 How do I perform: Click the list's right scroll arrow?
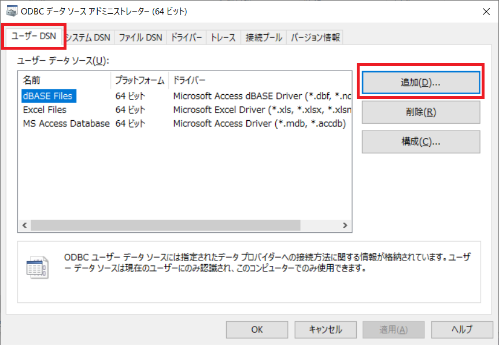tap(345, 225)
